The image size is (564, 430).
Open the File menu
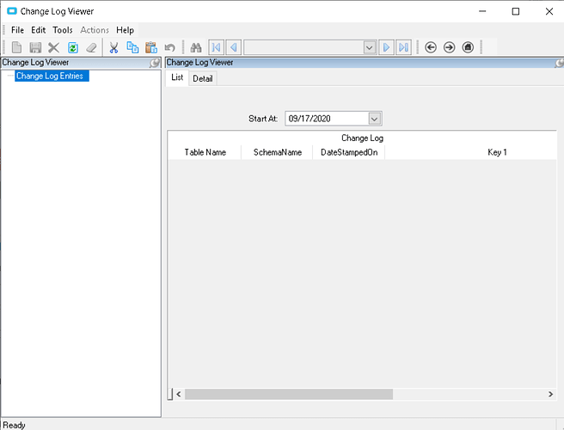point(17,30)
